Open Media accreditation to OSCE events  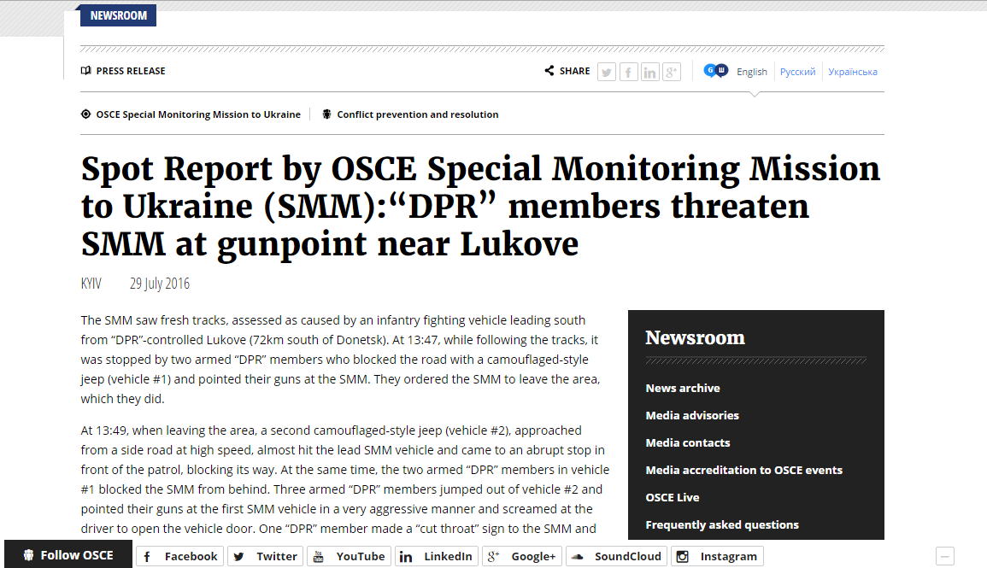point(743,470)
